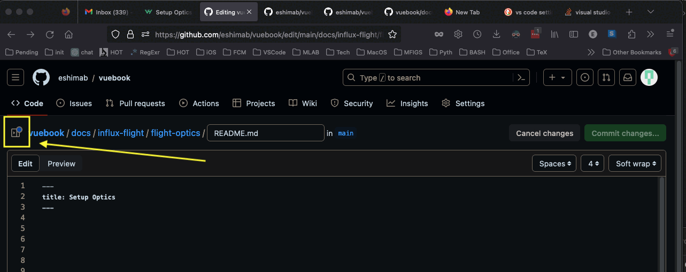Viewport: 686px width, 272px height.
Task: Open the create new plus dropdown
Action: click(x=558, y=77)
